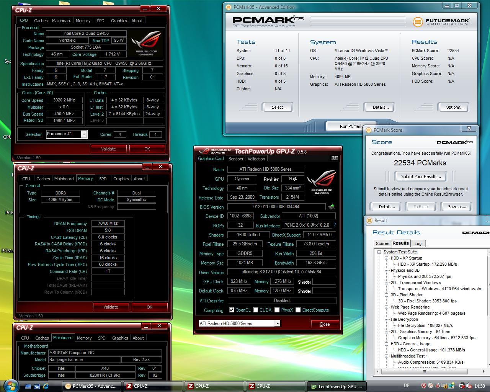Click the GPU-Z Name field ATI Radeon HD 5800 Series
The image size is (490, 392).
tap(266, 169)
